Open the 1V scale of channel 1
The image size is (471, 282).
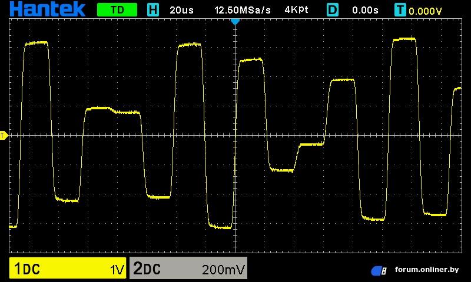coord(117,270)
